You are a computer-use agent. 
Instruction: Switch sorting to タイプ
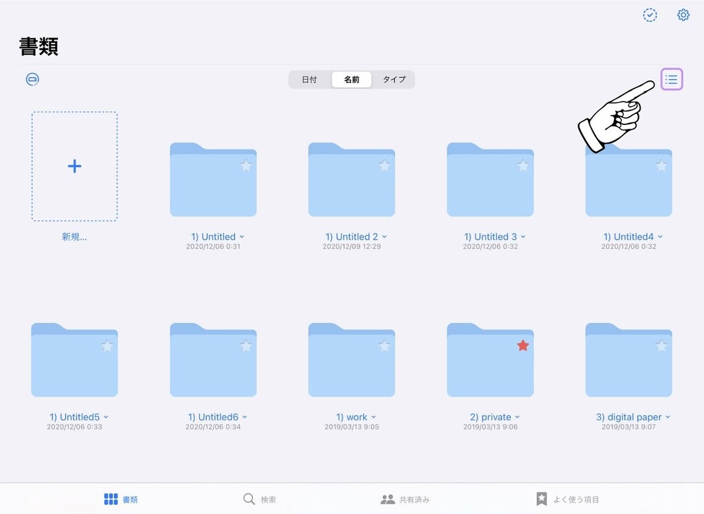394,79
